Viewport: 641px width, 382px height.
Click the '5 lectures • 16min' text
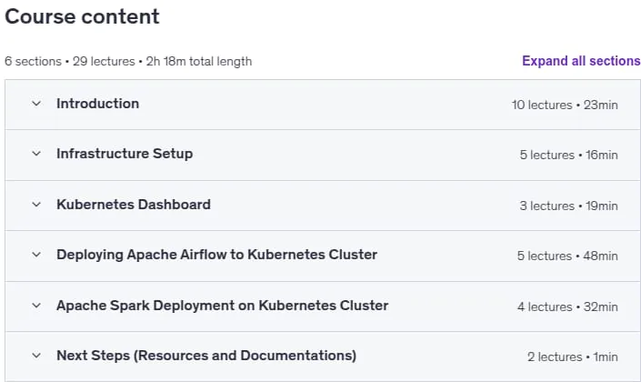pos(568,155)
